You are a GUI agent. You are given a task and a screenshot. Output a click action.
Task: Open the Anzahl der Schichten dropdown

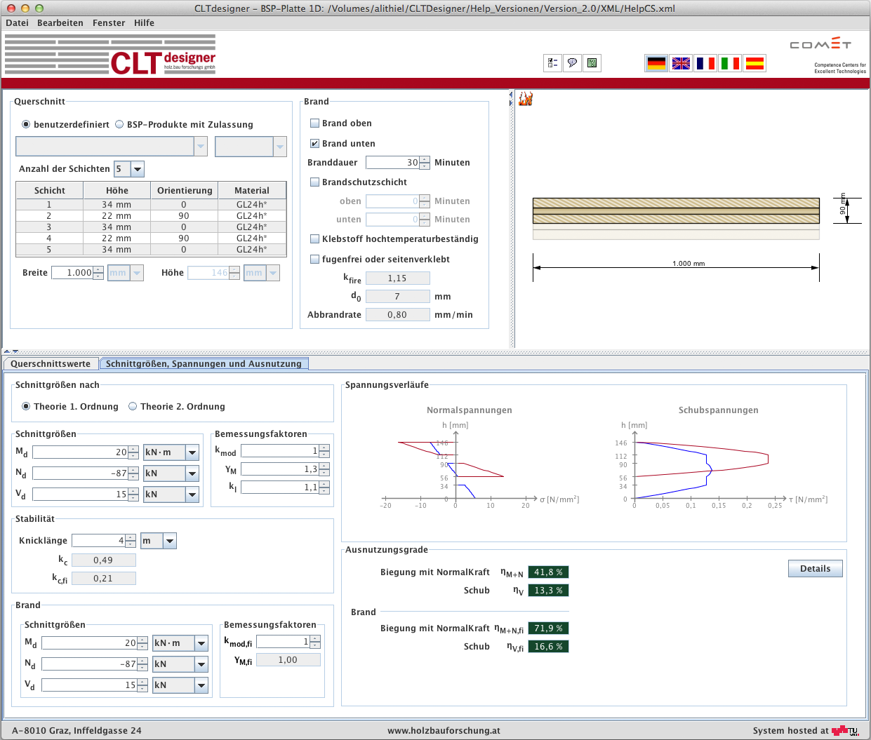(x=138, y=169)
